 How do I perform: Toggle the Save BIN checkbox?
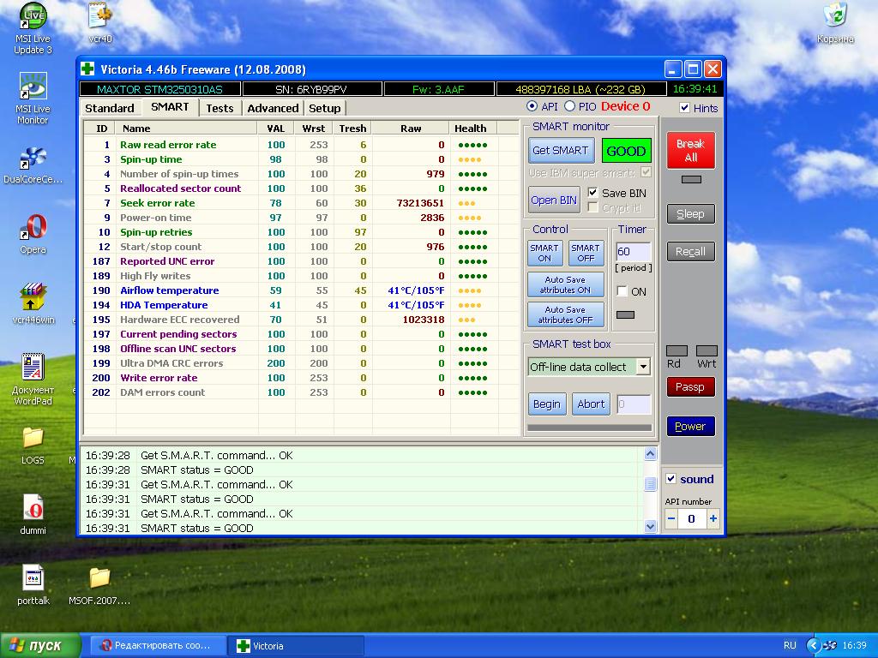tap(593, 193)
